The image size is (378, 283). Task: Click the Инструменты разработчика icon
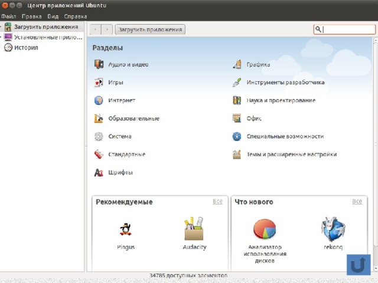point(237,83)
